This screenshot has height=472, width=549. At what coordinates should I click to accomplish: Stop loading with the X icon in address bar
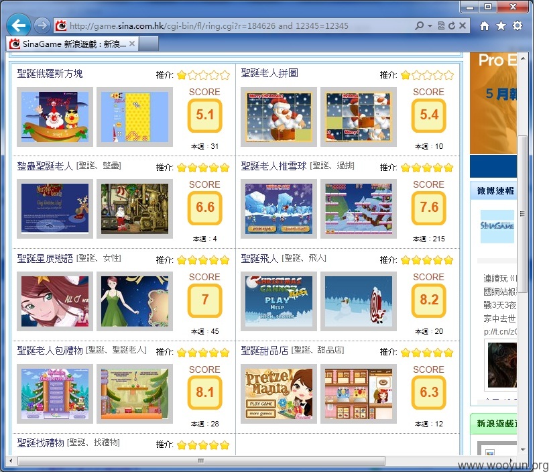coord(462,25)
